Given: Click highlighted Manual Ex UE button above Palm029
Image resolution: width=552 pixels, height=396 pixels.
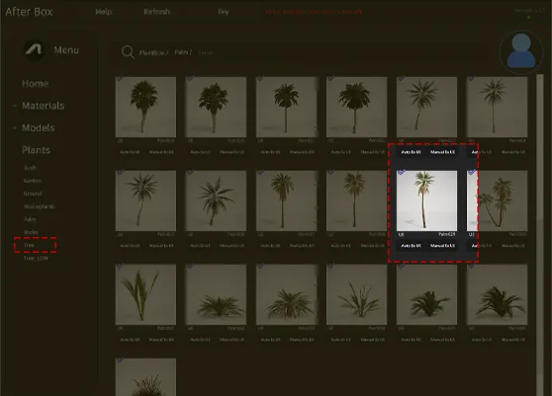Looking at the screenshot, I should coord(442,152).
